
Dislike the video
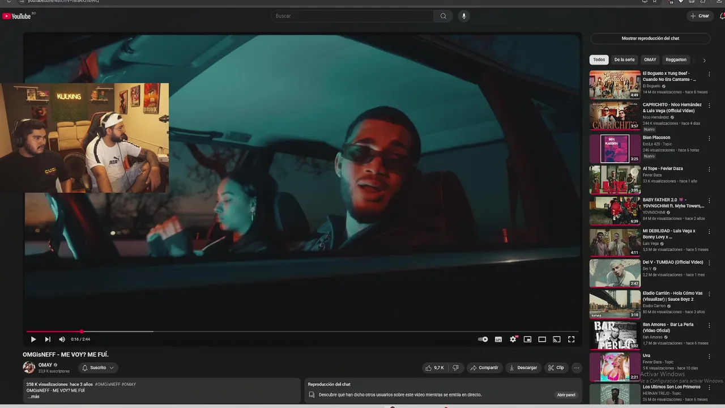coord(455,368)
